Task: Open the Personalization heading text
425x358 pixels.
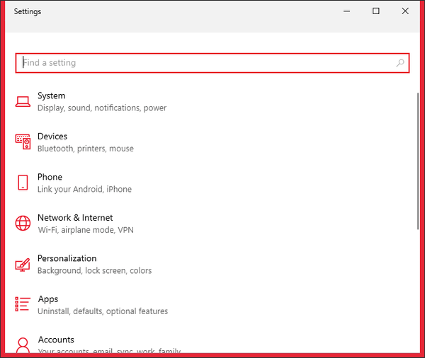Action: (x=67, y=258)
